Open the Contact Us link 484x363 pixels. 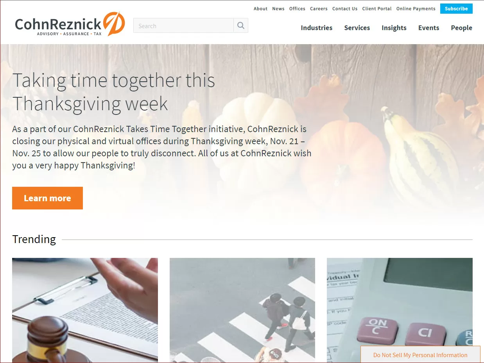click(345, 9)
